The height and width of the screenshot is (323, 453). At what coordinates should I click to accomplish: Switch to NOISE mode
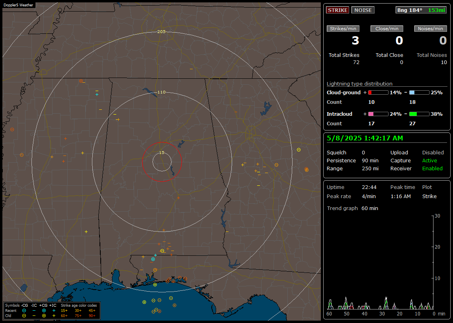[363, 10]
